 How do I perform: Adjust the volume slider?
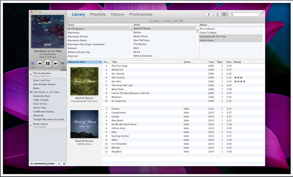click(x=44, y=164)
